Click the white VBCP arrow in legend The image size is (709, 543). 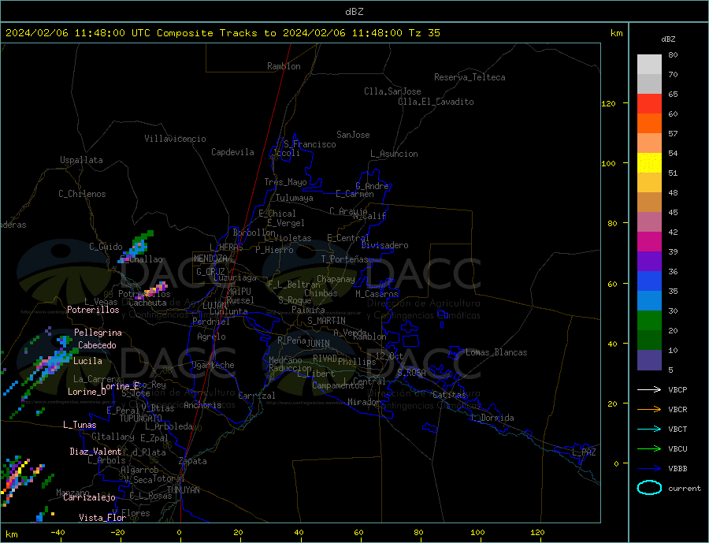(x=649, y=389)
